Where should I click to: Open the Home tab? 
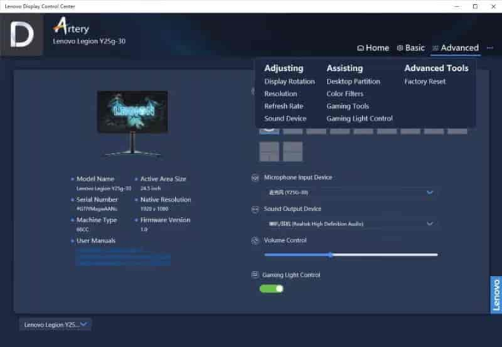click(x=373, y=48)
